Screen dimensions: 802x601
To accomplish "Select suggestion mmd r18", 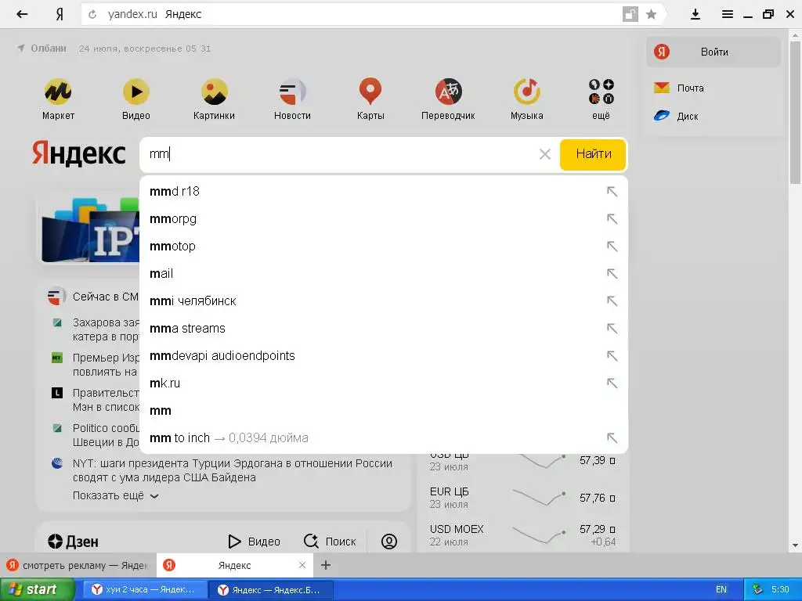I will [x=384, y=191].
